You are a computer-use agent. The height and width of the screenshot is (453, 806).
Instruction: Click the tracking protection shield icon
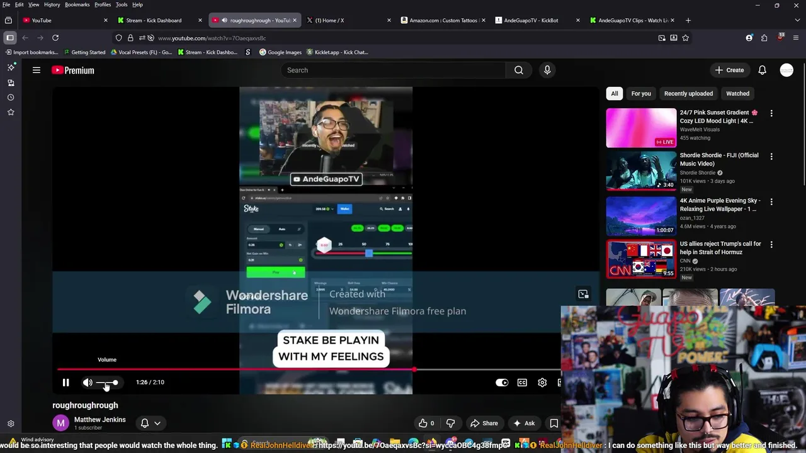[x=118, y=38]
